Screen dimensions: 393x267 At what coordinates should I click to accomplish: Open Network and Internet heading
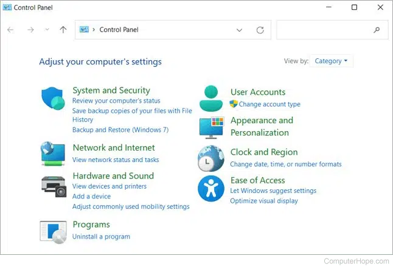(x=114, y=147)
